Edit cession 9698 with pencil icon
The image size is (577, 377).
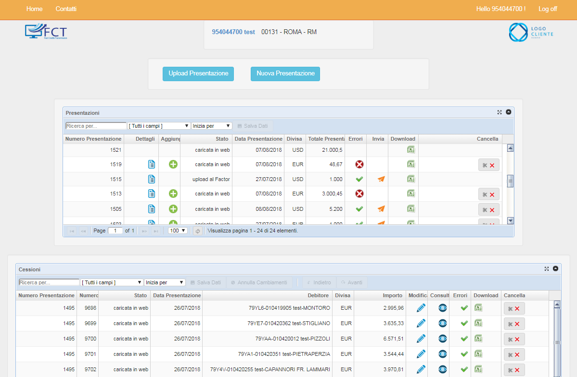[421, 308]
